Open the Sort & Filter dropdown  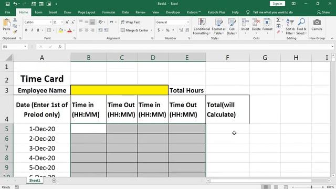[290, 27]
